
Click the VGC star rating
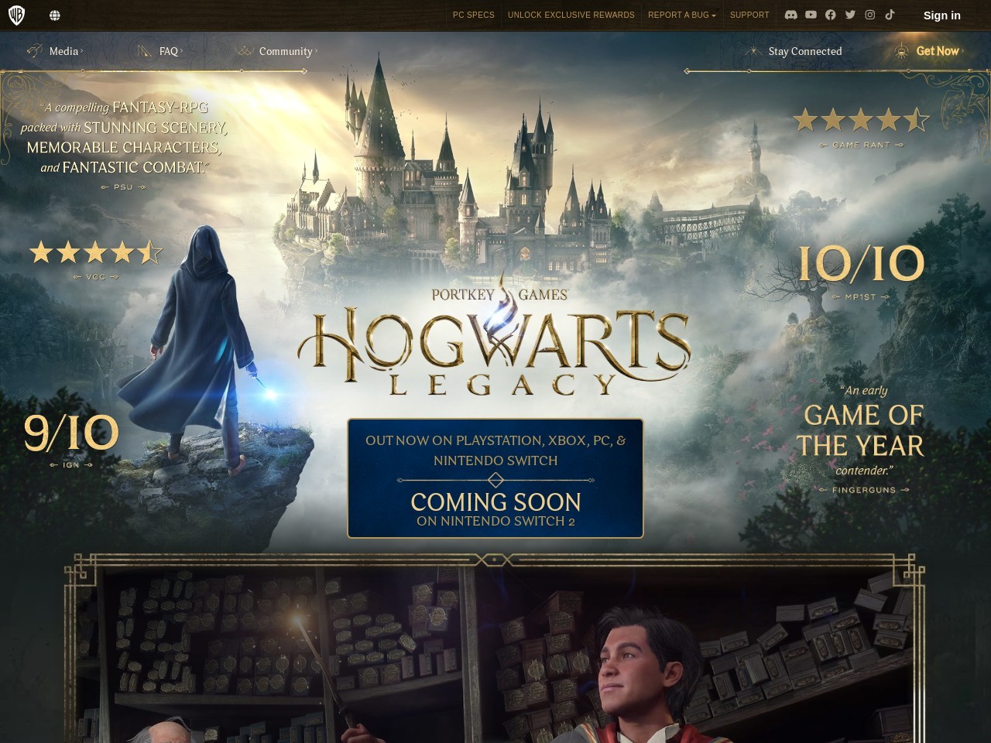click(96, 252)
